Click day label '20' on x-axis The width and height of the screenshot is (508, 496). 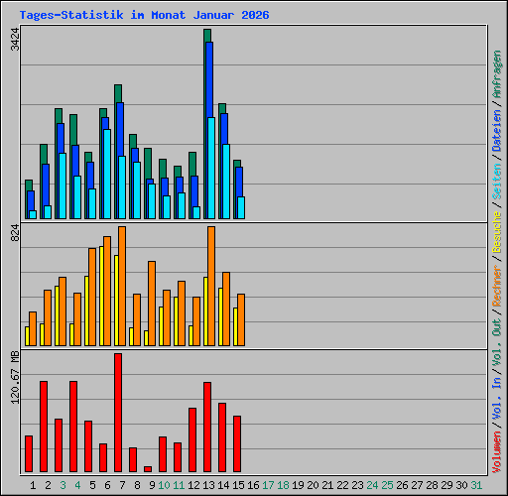313,485
